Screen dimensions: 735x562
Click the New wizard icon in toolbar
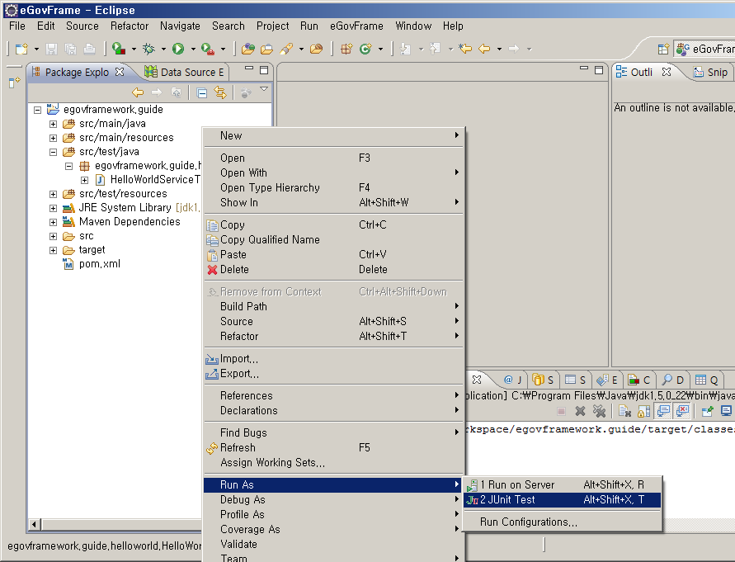21,49
